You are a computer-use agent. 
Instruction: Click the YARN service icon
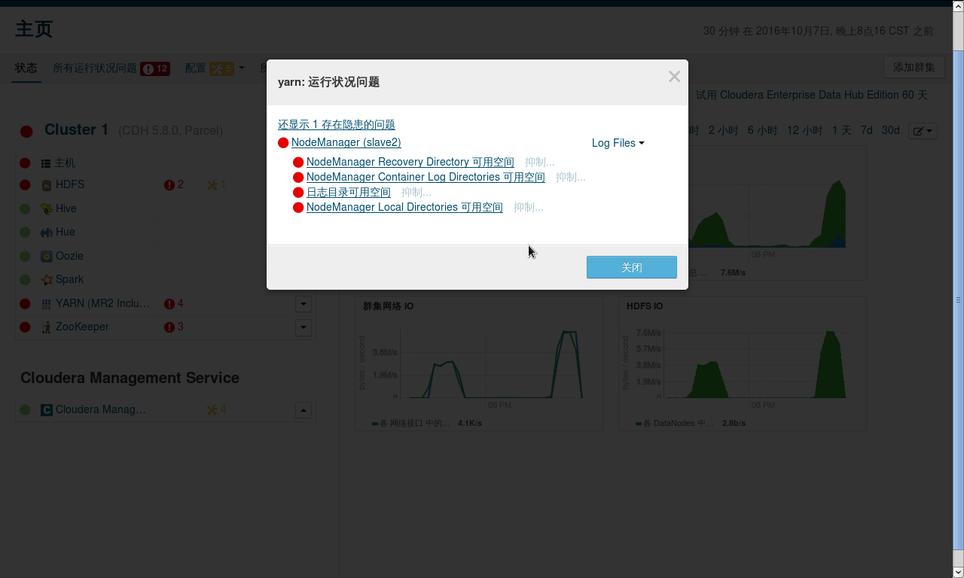[x=46, y=304]
